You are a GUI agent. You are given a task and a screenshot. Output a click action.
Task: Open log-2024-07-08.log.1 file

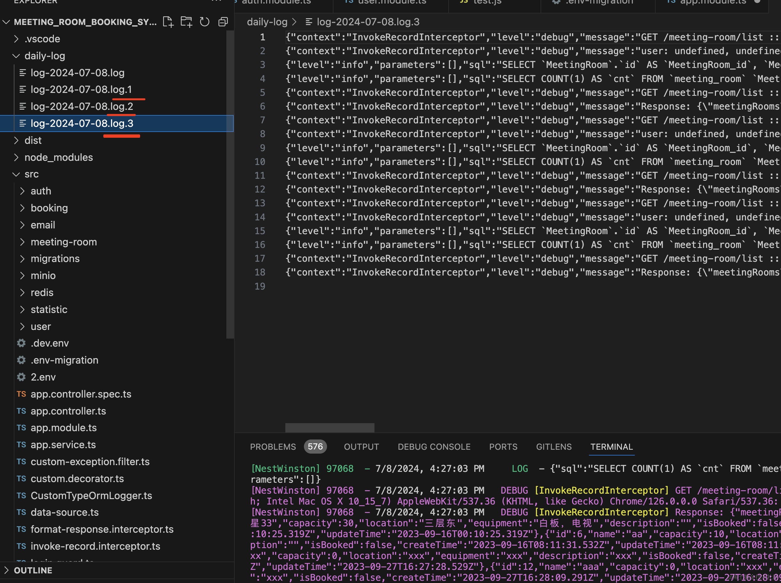(x=81, y=90)
